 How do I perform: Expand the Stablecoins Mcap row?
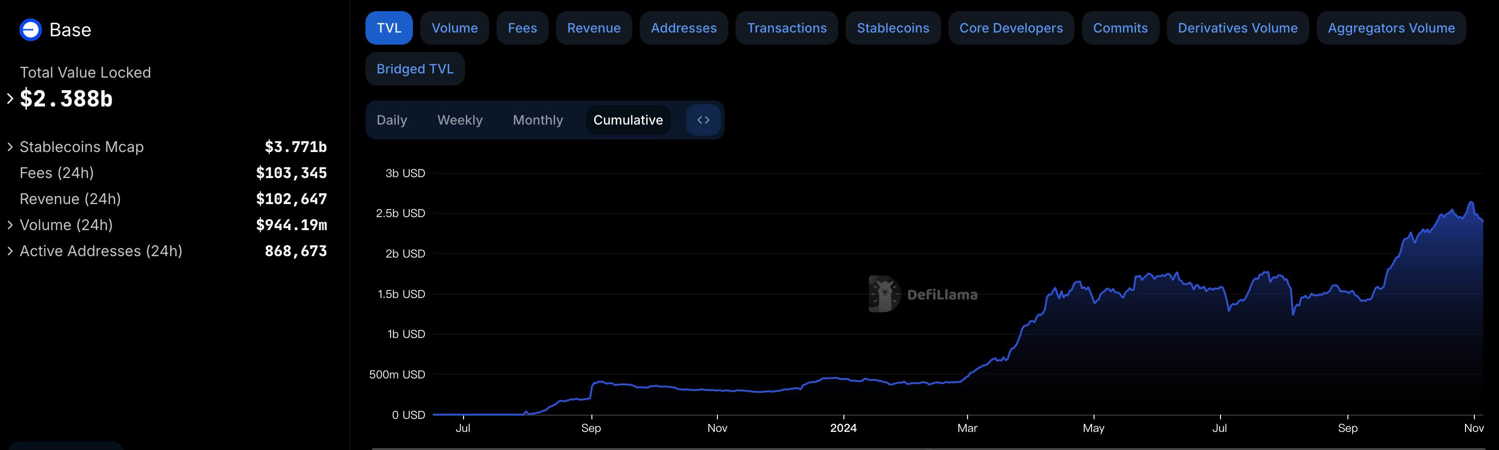point(10,147)
